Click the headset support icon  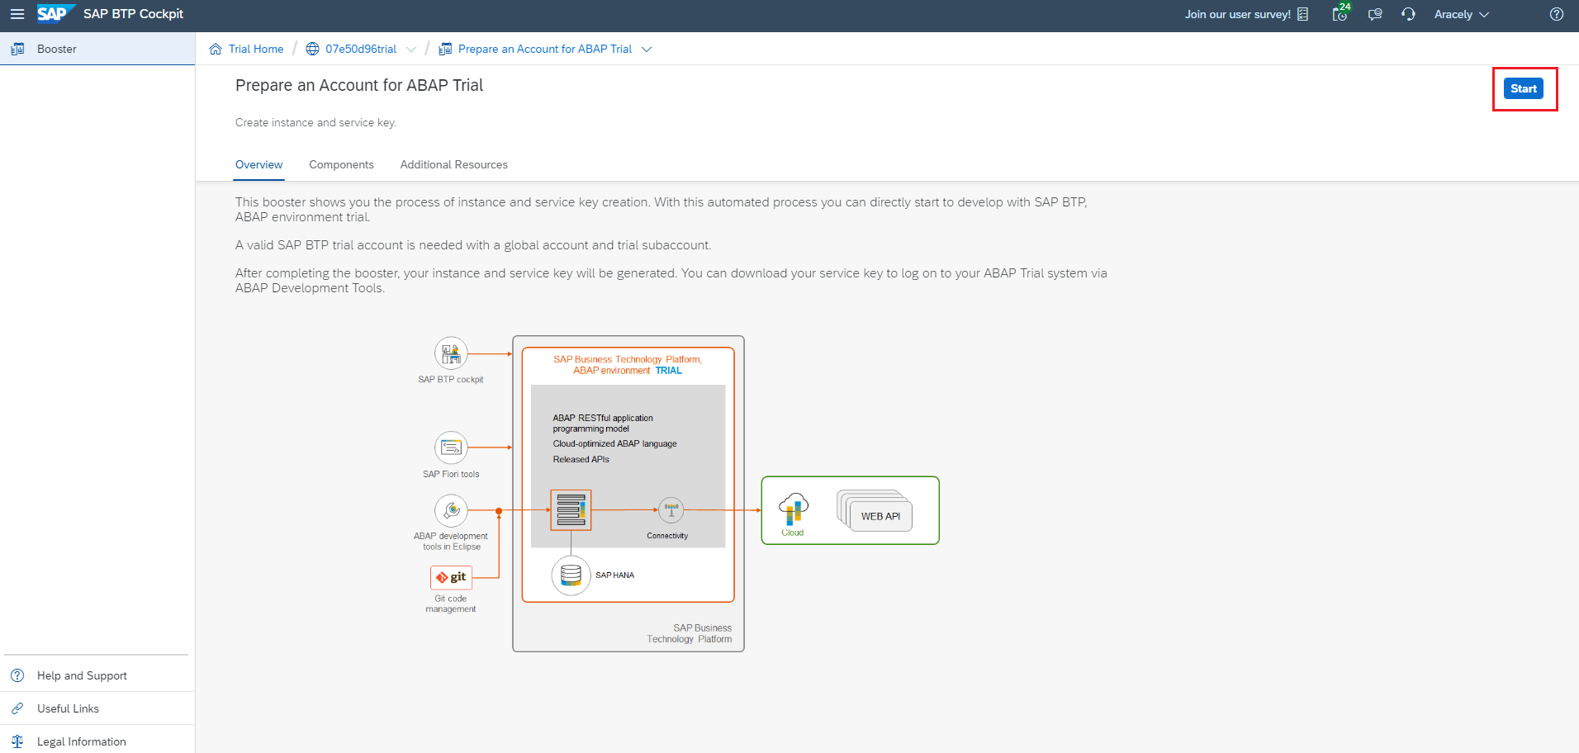pyautogui.click(x=1408, y=14)
